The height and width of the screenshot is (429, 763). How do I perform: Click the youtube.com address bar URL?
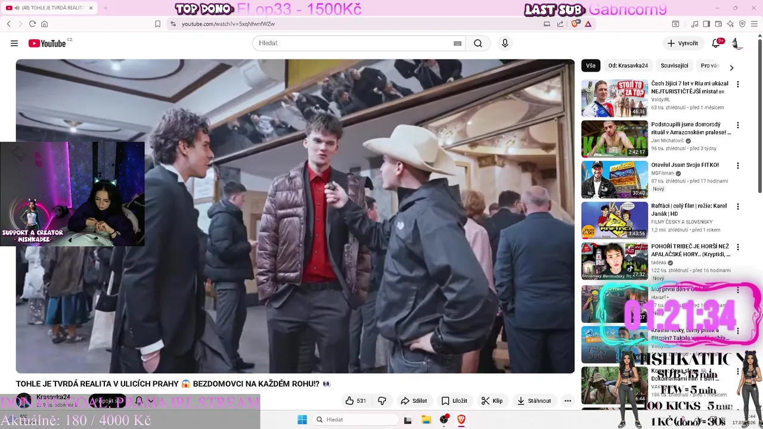click(x=228, y=24)
